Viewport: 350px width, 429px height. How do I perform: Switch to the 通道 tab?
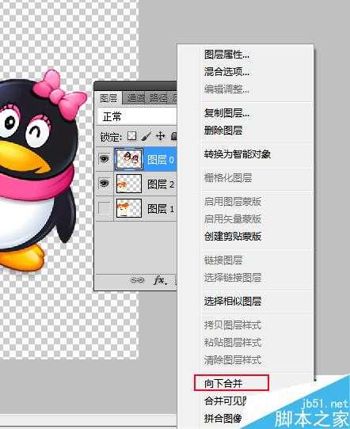[x=135, y=98]
